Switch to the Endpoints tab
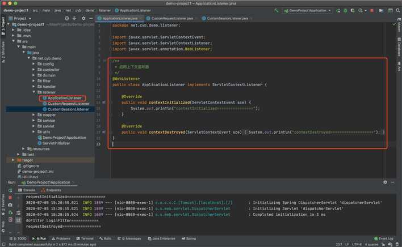 tap(51, 190)
